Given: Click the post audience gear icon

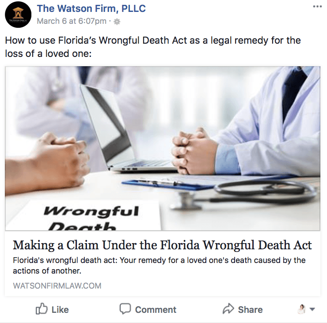Looking at the screenshot, I should 117,22.
